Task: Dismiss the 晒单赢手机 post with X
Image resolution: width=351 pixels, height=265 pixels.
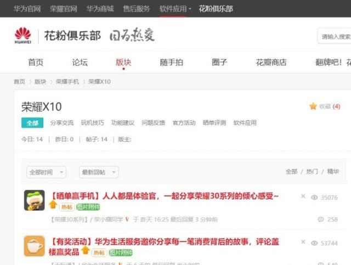Action: coord(303,196)
